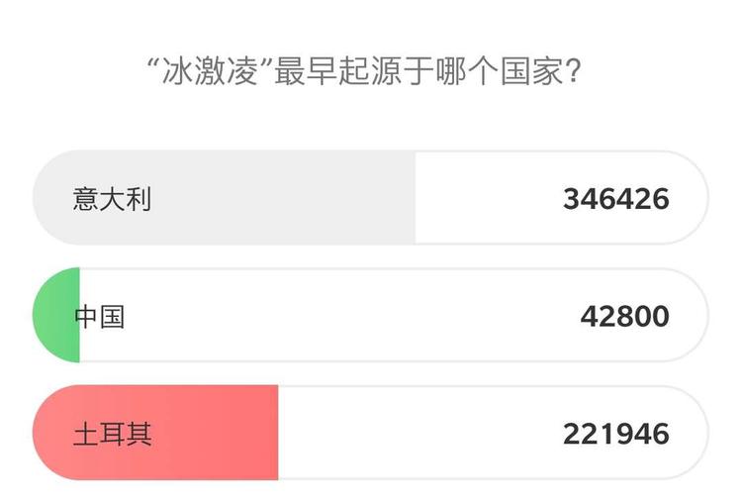This screenshot has width=742, height=503.
Task: Click white unfilled middle of 土耳其 bar
Action: point(416,434)
